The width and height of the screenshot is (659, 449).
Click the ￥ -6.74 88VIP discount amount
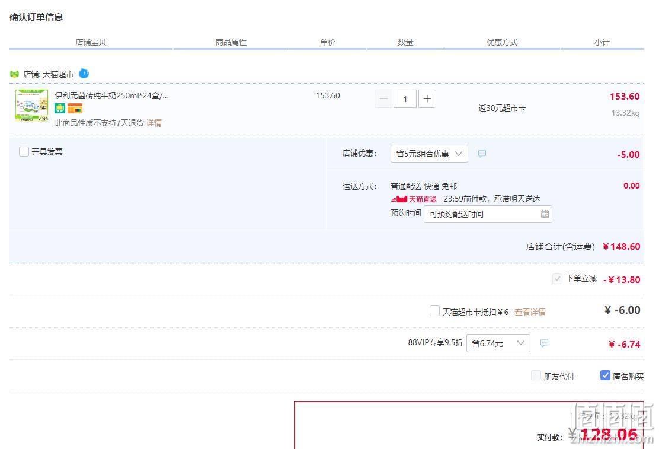(x=624, y=344)
